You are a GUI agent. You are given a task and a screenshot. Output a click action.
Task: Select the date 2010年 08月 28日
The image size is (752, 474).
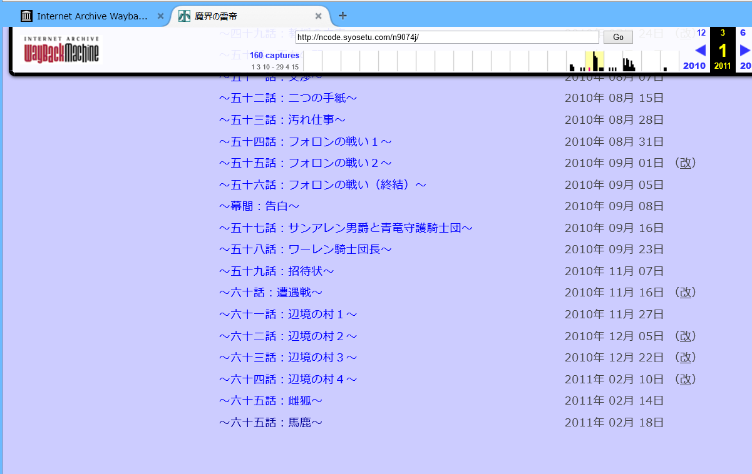[614, 119]
